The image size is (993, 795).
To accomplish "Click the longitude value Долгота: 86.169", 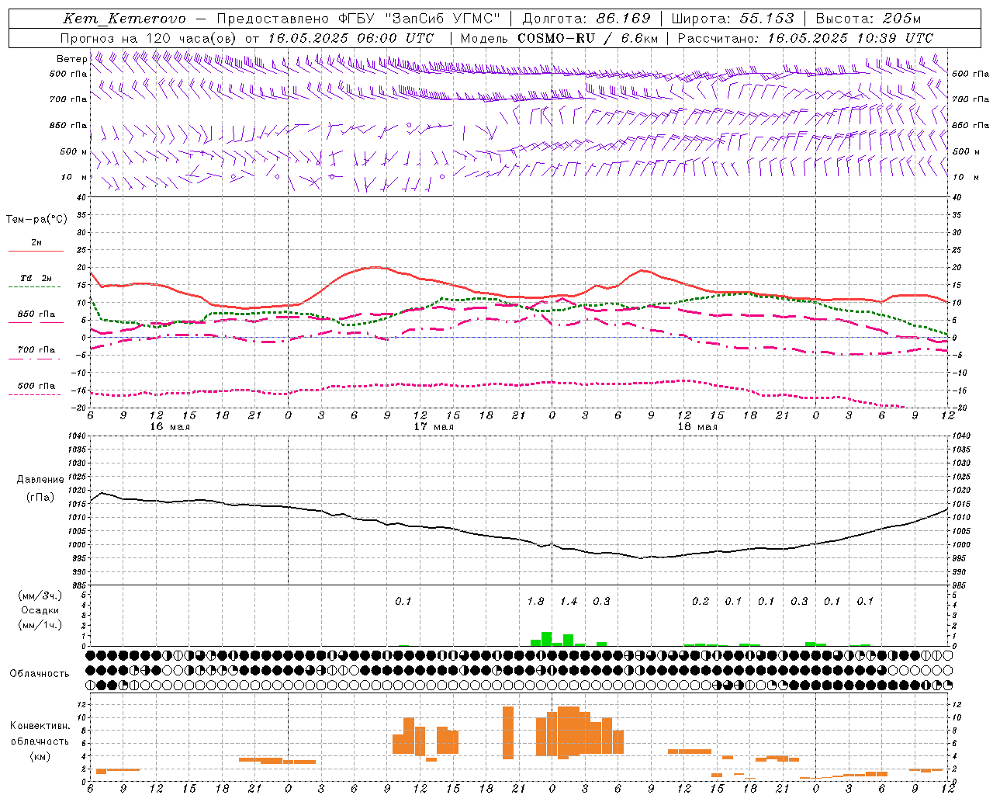I will [586, 19].
